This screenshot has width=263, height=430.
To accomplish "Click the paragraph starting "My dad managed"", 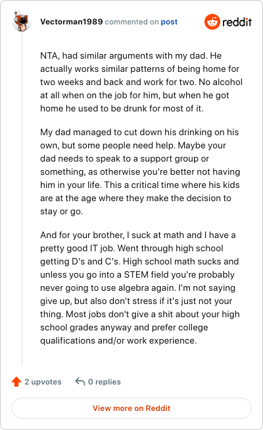I will 140,171.
